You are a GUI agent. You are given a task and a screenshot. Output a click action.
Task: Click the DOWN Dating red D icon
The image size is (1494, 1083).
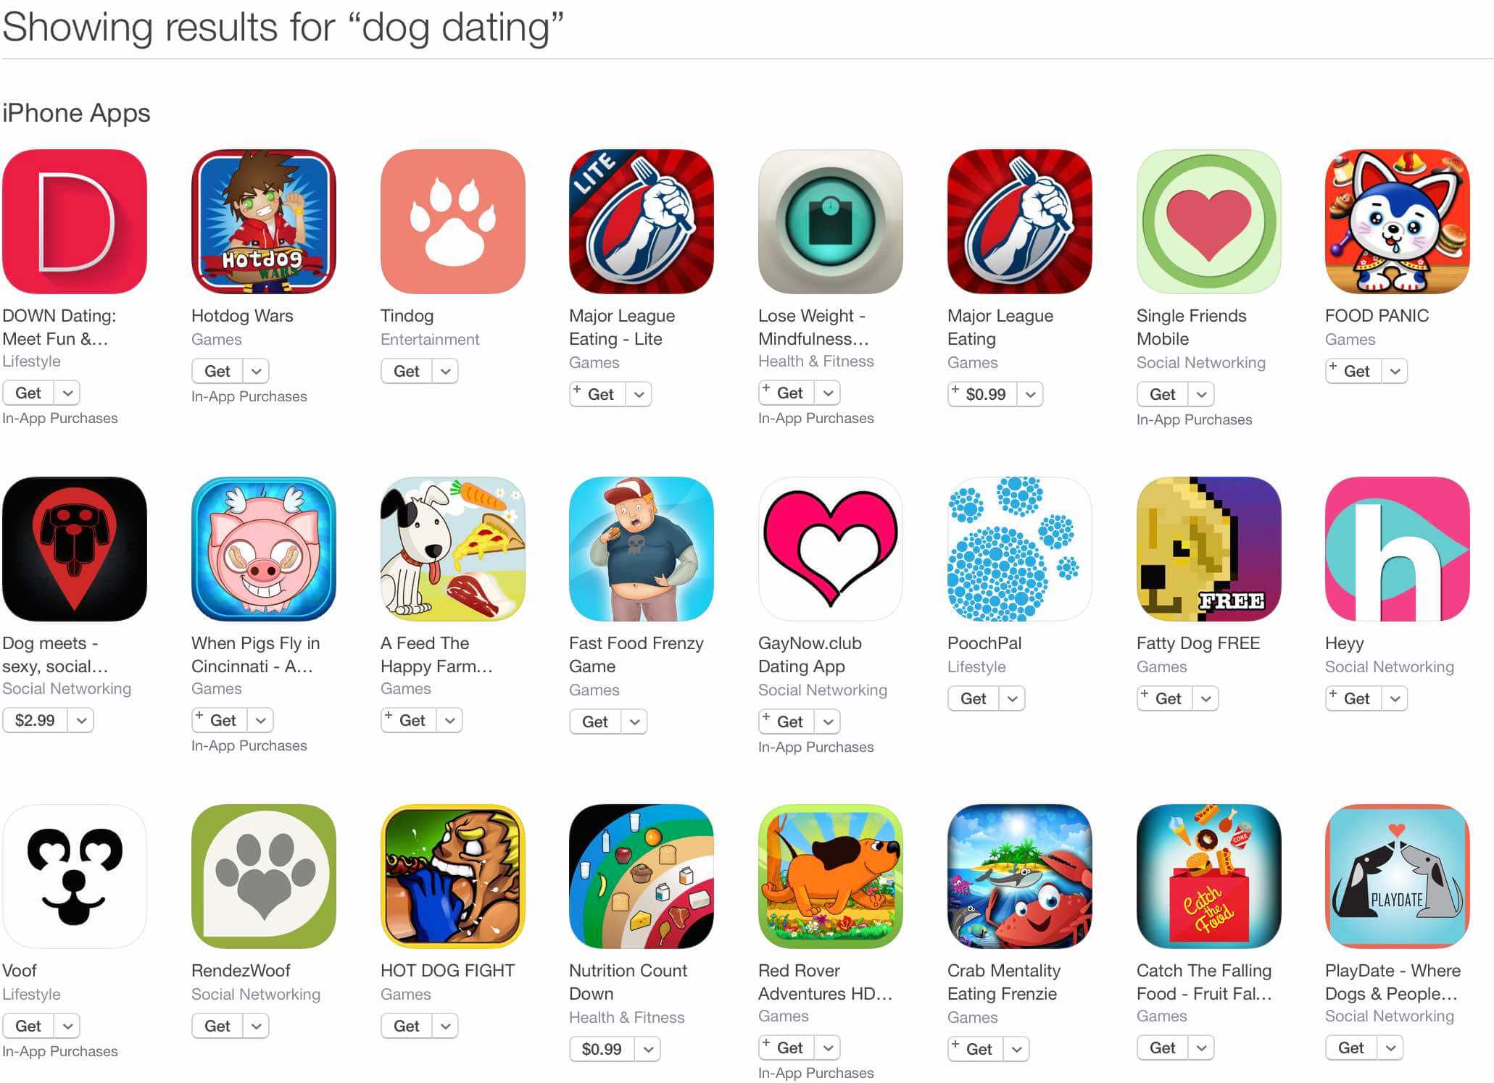75,222
